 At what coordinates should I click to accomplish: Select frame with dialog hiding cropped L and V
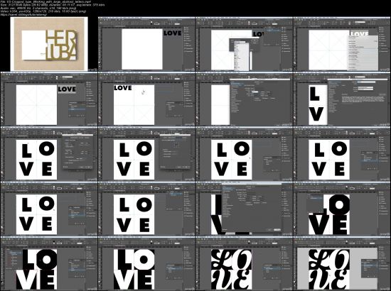click(x=244, y=209)
